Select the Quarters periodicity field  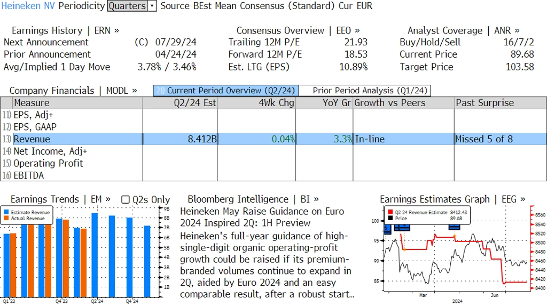(x=128, y=6)
